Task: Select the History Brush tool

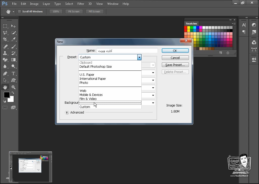Action: (13, 53)
